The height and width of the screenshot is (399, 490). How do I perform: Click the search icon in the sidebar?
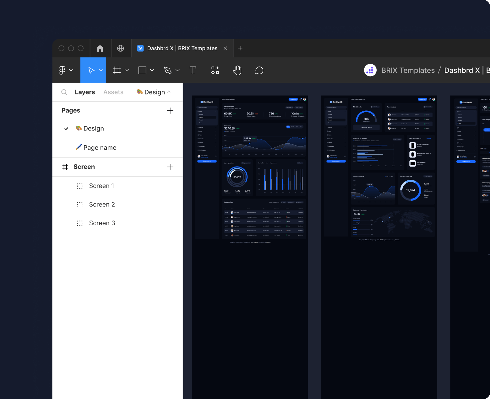pos(64,92)
